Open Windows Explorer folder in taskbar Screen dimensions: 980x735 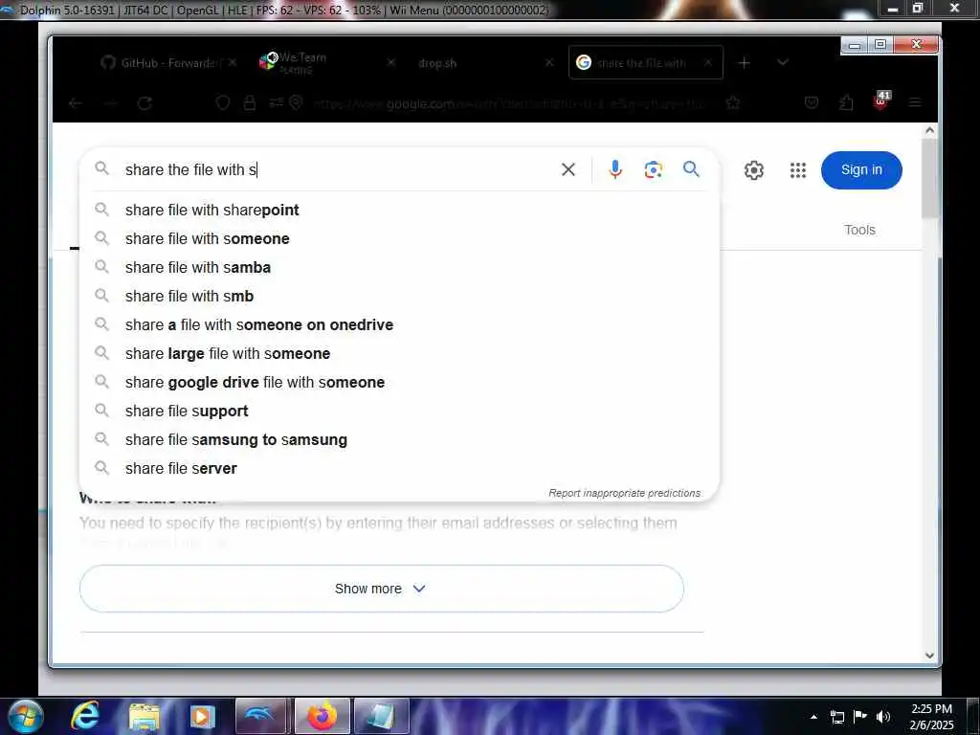(145, 716)
